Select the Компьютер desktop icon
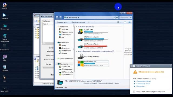This screenshot has width=173, height=97. [x=5, y=27]
